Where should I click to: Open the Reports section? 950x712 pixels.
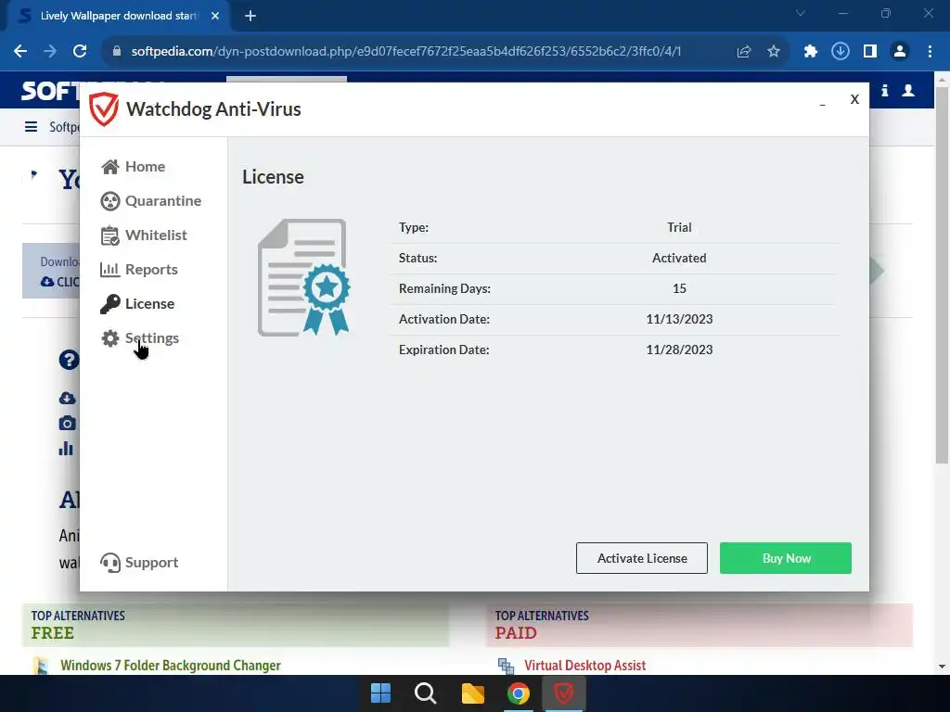[139, 270]
